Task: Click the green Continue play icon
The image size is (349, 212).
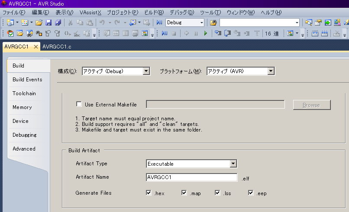Action: tap(205, 33)
